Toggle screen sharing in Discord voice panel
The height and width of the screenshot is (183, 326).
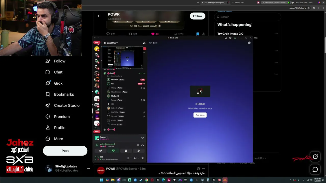tap(113, 151)
